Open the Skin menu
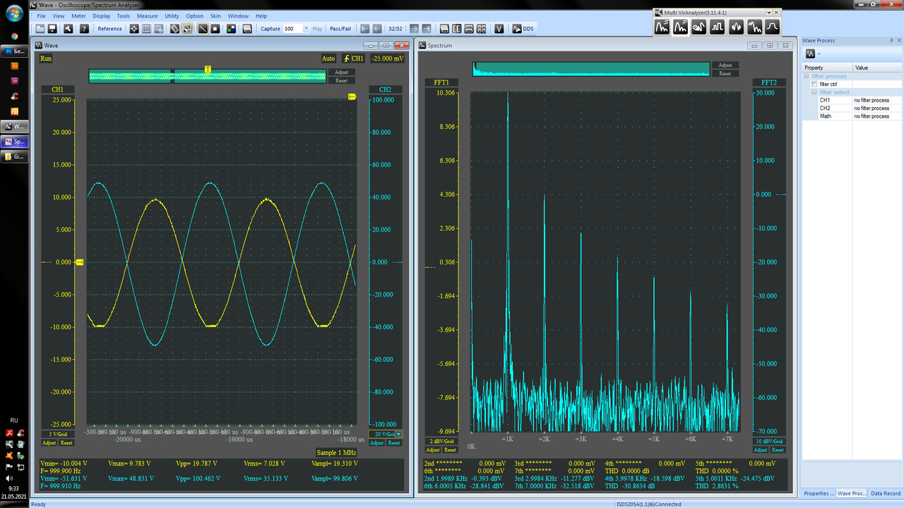The image size is (904, 508). pyautogui.click(x=215, y=16)
